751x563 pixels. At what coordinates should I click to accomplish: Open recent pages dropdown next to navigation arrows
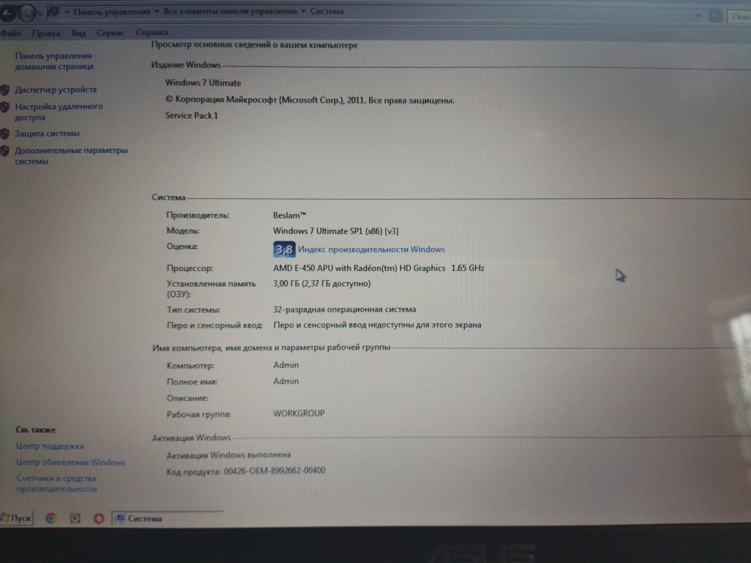[40, 14]
